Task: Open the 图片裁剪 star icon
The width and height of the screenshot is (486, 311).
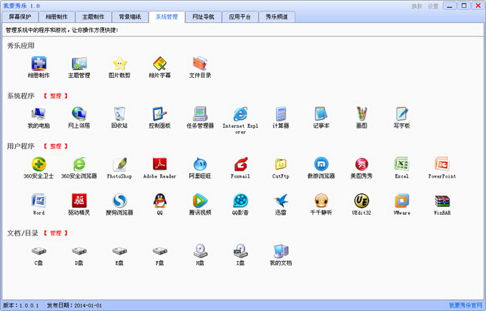Action: click(x=119, y=63)
